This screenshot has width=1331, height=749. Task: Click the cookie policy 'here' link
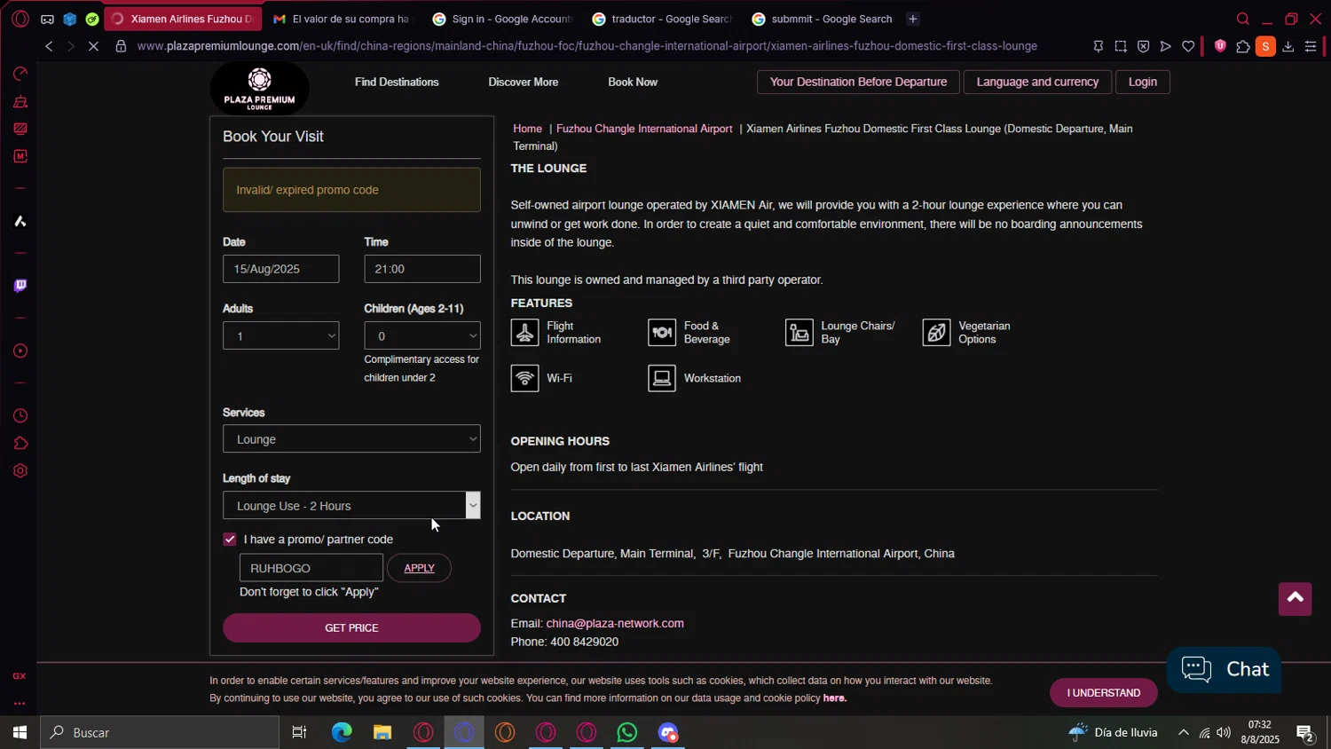(x=834, y=698)
